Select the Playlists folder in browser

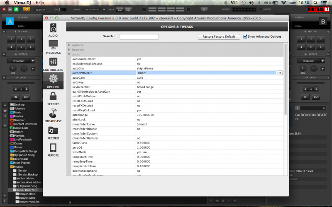pos(19,136)
